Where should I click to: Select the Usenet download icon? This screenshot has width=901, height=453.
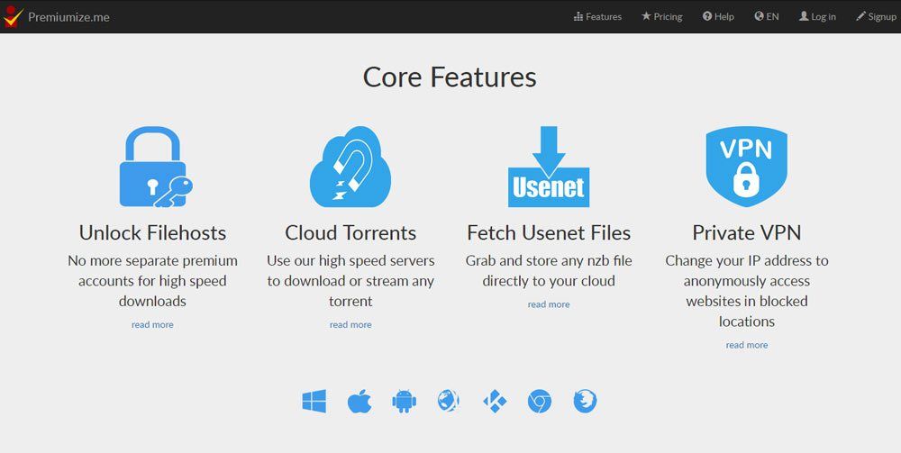pos(549,167)
